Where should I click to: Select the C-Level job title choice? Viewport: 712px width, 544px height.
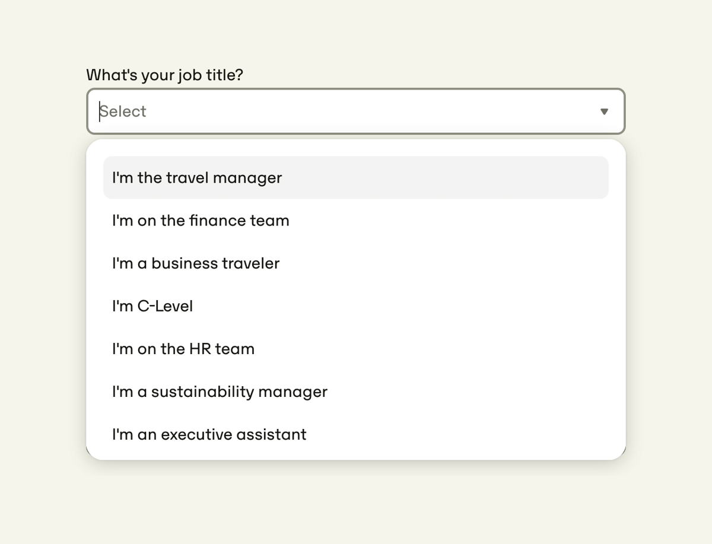152,306
